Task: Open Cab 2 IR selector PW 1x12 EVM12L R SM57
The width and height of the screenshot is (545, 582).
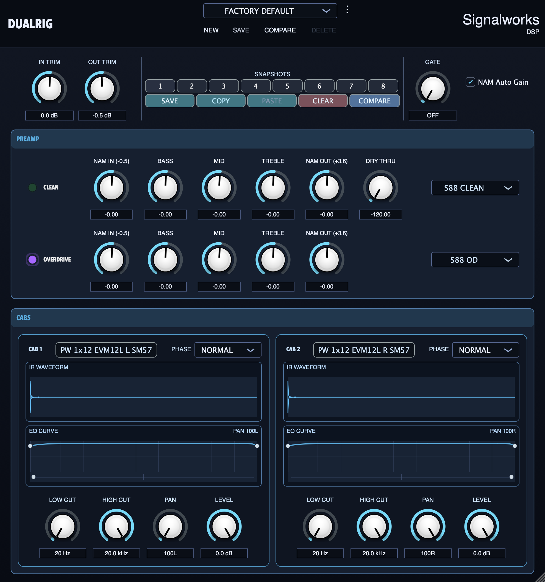Action: pos(364,350)
